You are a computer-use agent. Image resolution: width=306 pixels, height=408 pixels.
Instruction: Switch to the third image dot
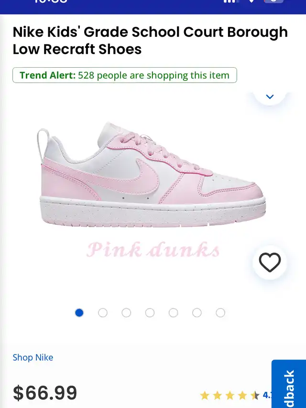tap(126, 313)
